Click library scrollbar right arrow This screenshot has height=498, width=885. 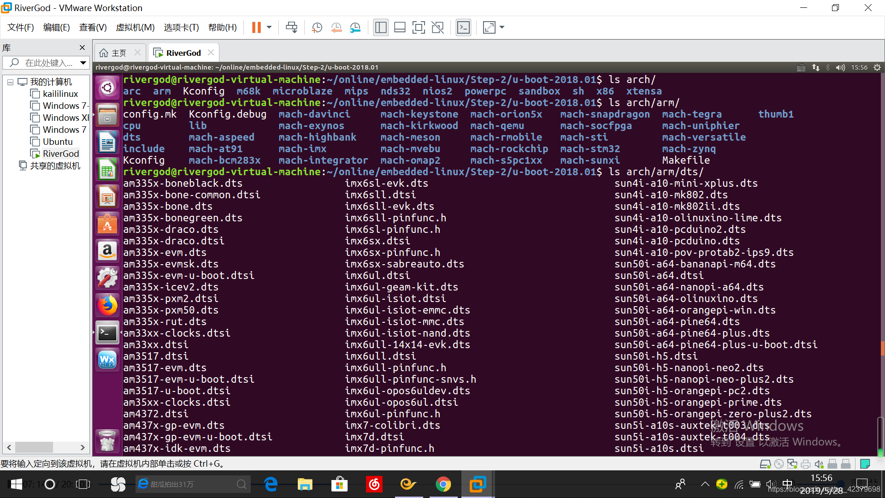(x=83, y=447)
